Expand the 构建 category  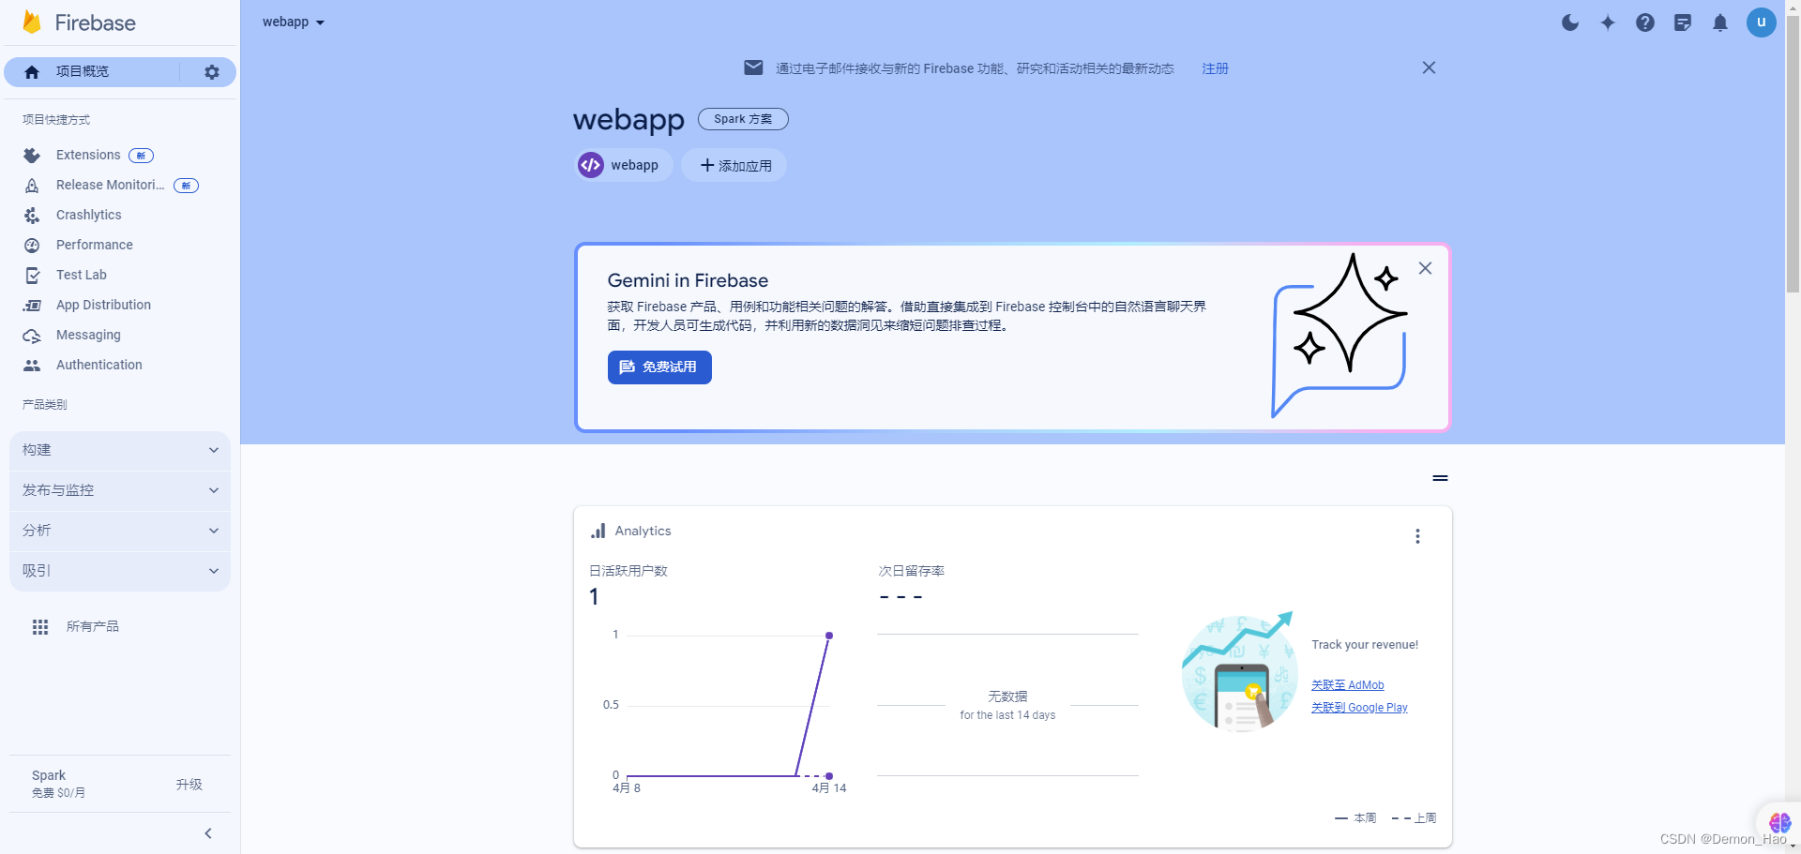point(120,450)
